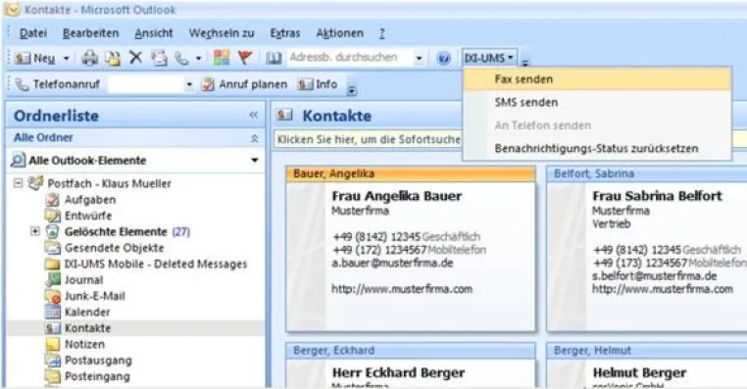747x389 pixels.
Task: Click the Postfach mailbox icon
Action: pyautogui.click(x=35, y=183)
